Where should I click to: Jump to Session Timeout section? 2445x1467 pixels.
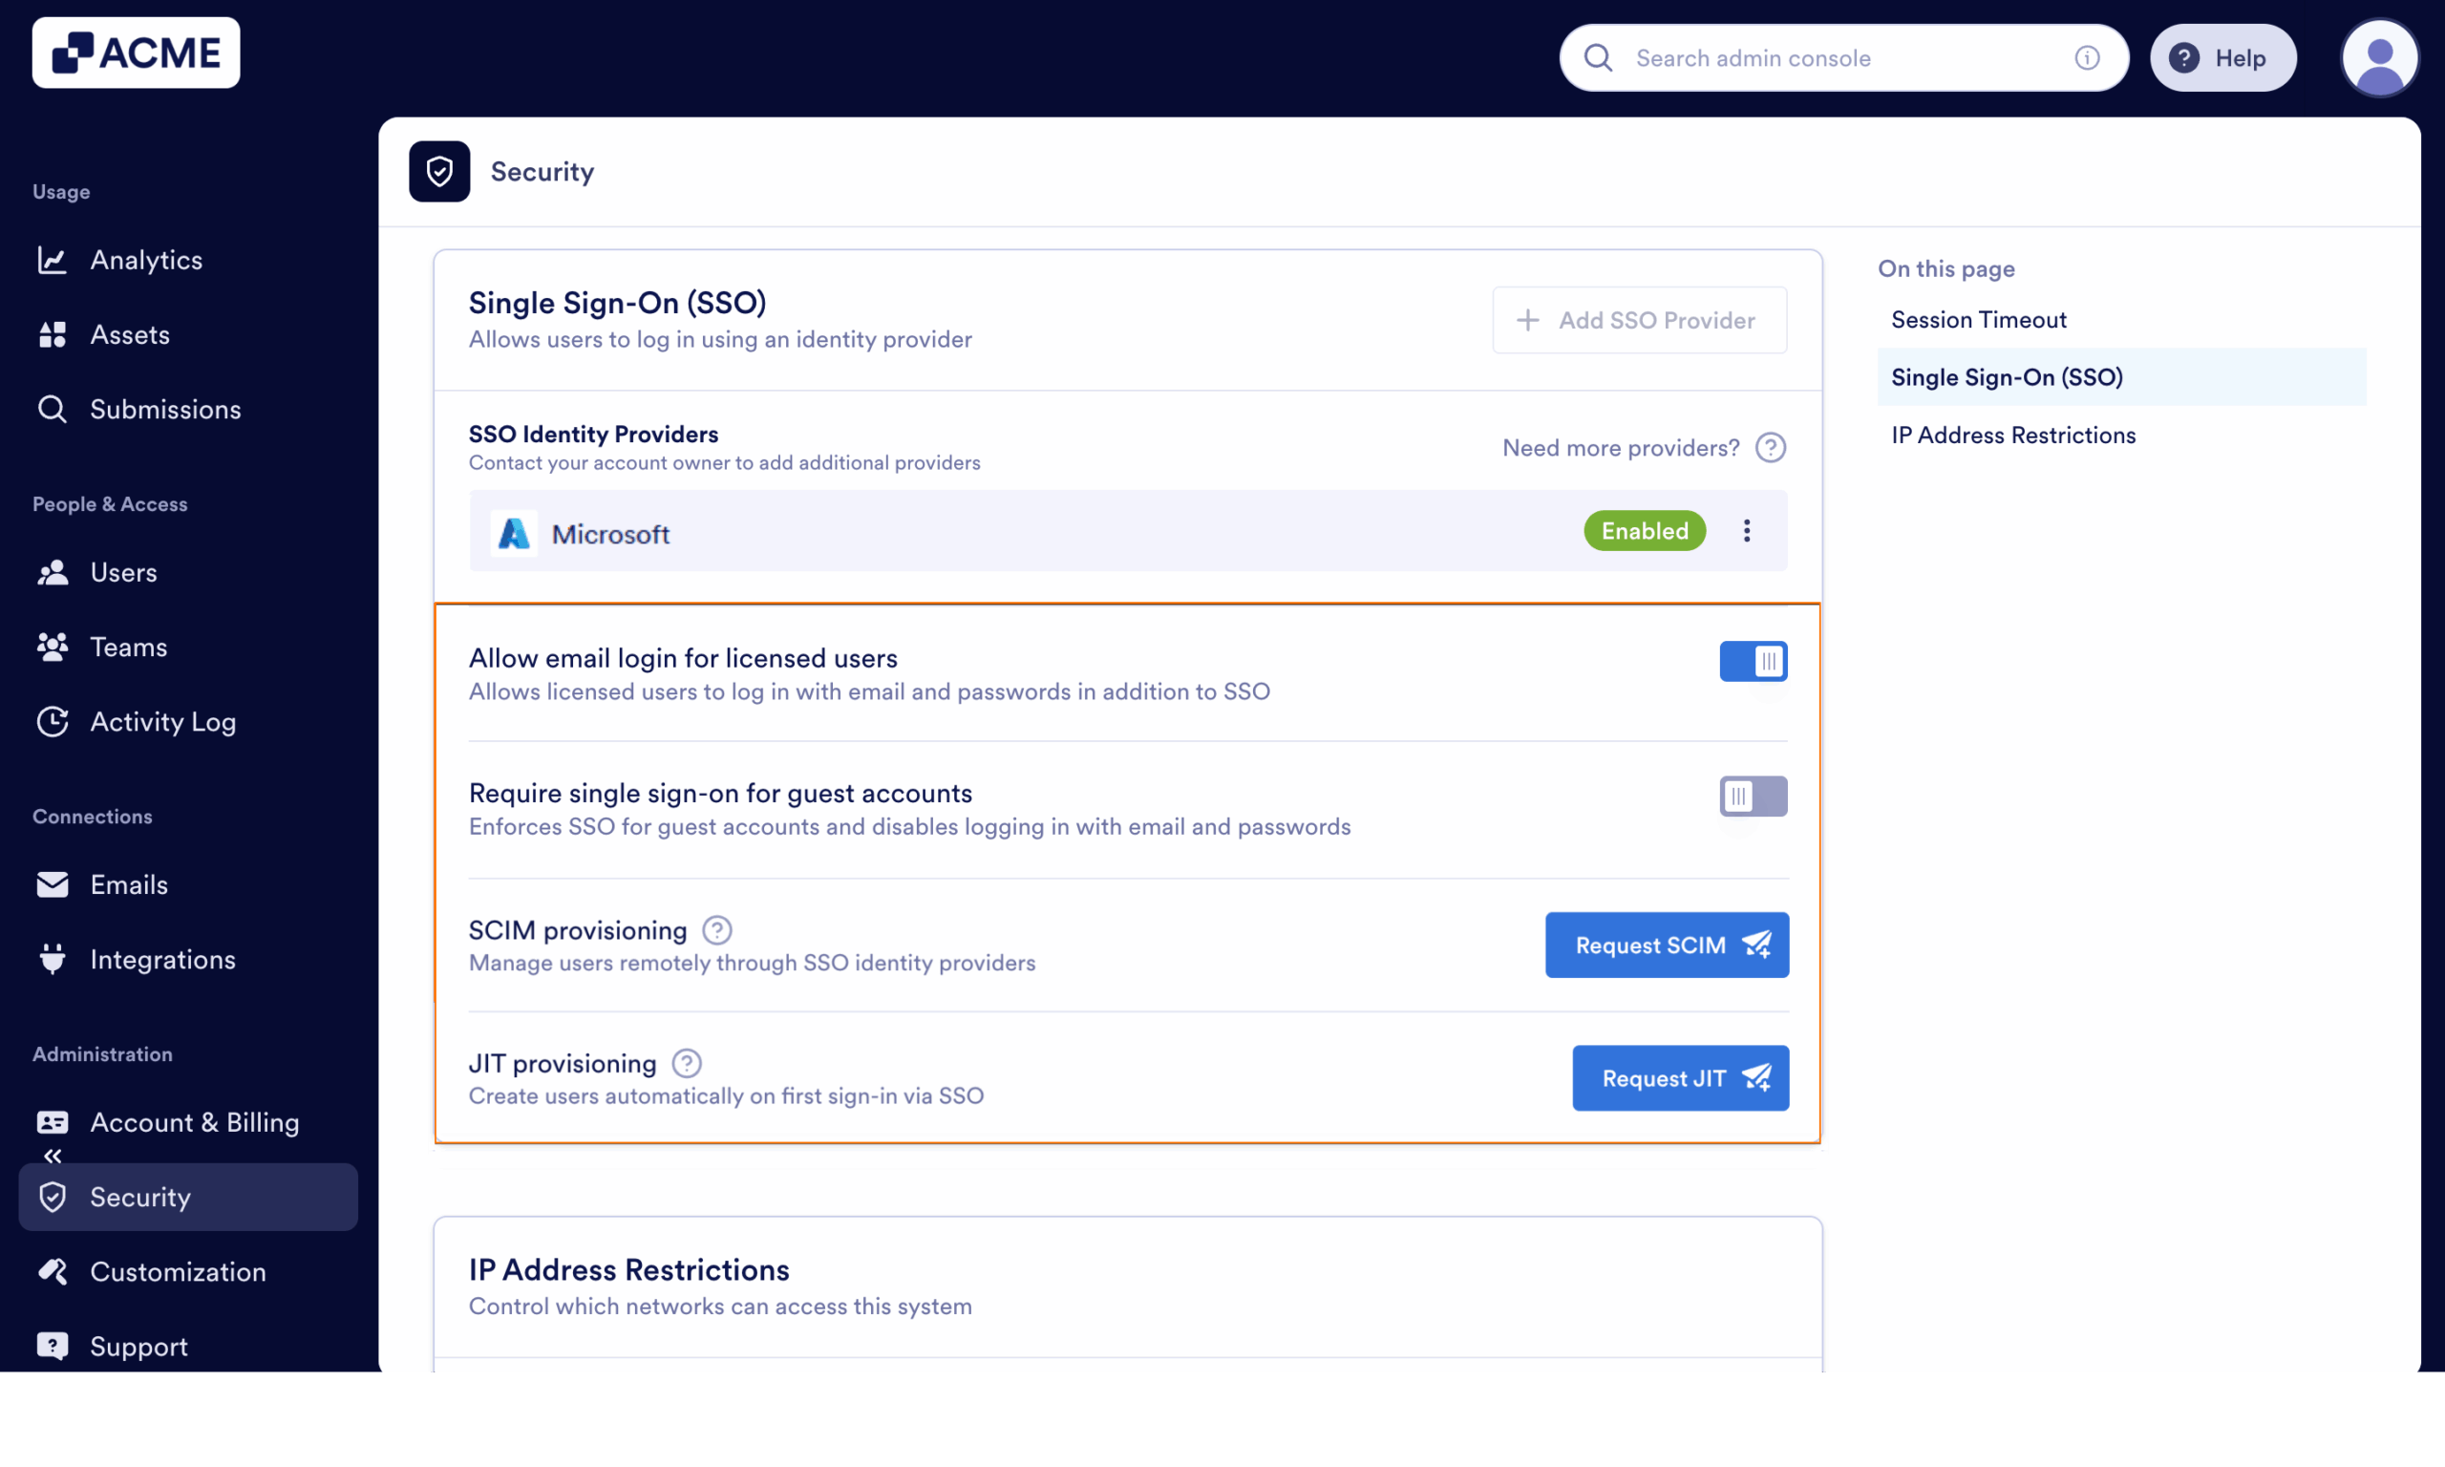click(1978, 319)
